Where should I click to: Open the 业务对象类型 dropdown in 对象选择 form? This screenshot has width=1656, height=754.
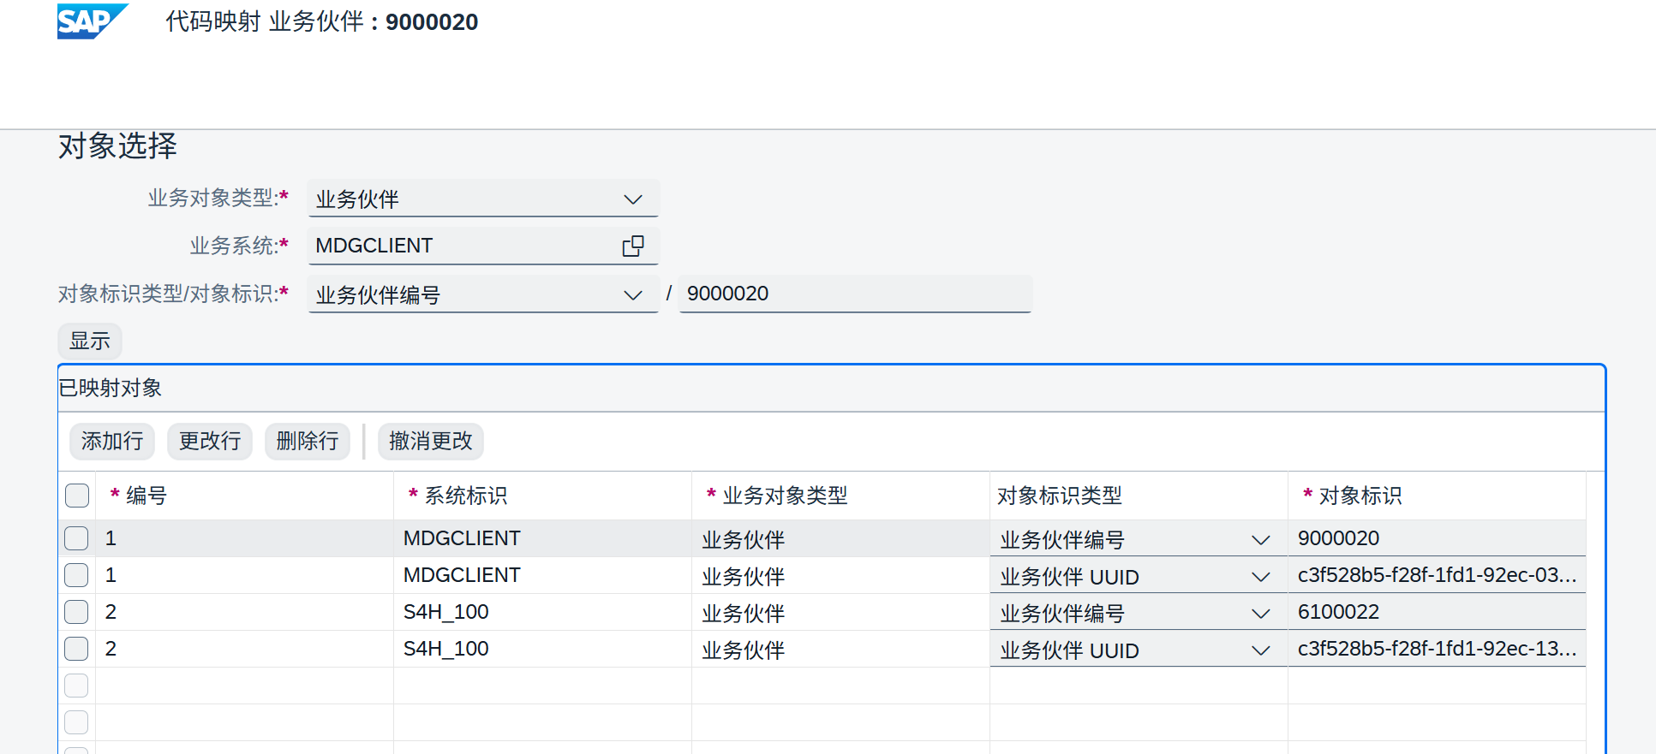pyautogui.click(x=633, y=199)
